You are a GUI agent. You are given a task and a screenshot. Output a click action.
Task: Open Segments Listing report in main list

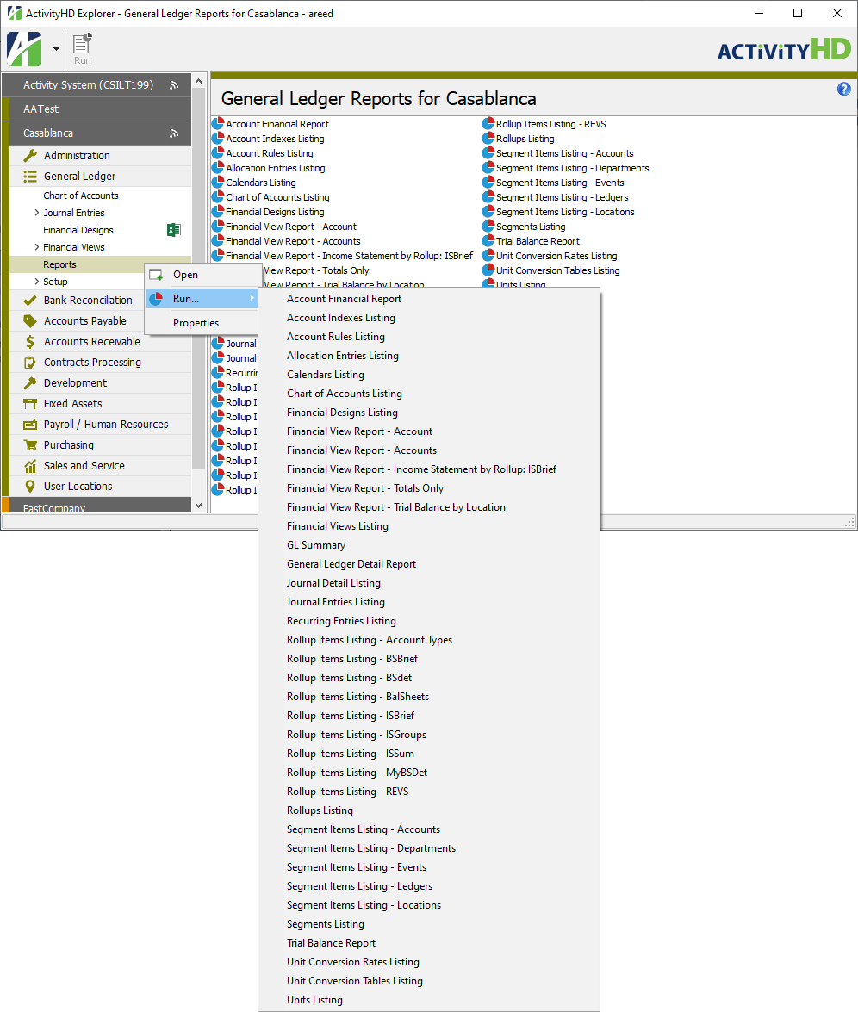530,227
